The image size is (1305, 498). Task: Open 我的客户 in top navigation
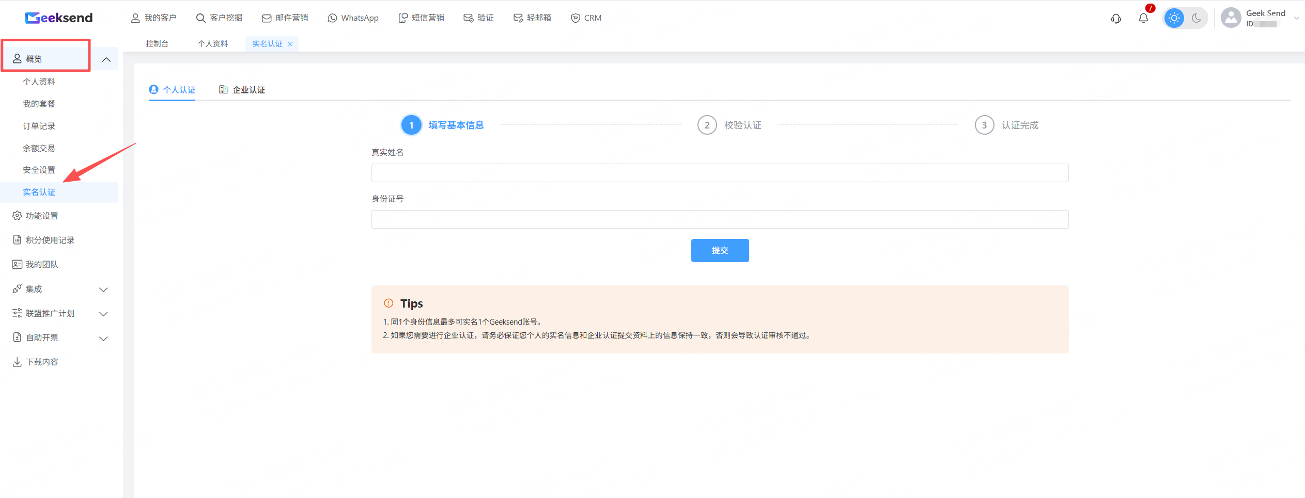pos(153,18)
